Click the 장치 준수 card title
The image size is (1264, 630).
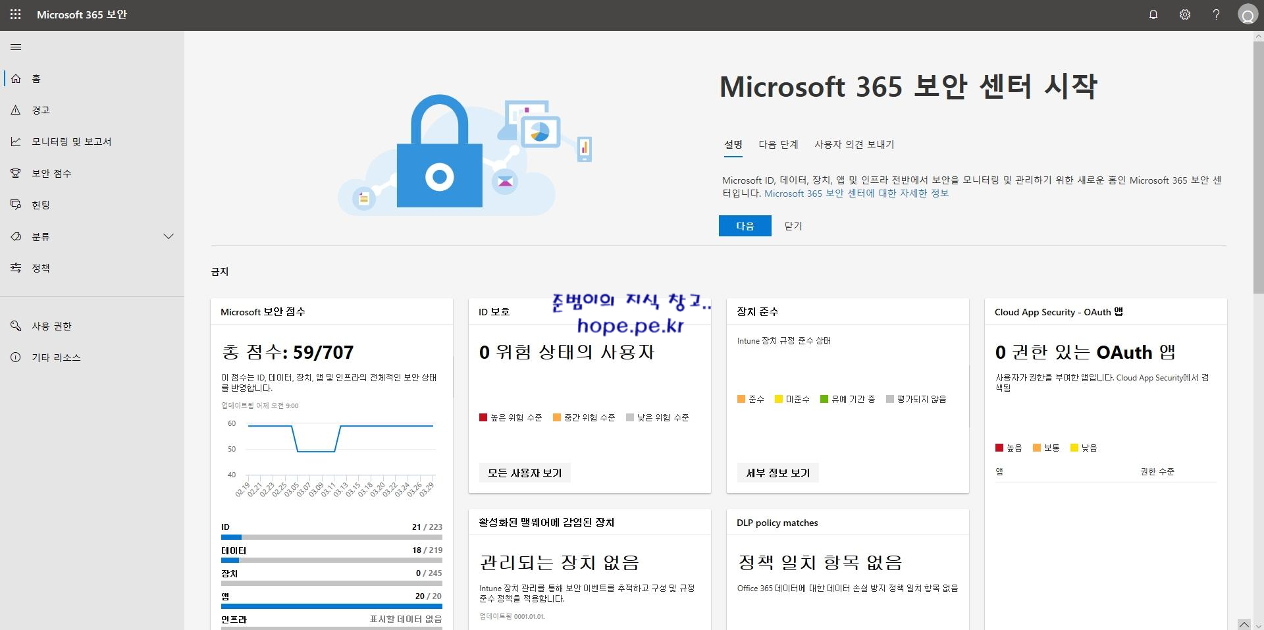[x=758, y=312]
